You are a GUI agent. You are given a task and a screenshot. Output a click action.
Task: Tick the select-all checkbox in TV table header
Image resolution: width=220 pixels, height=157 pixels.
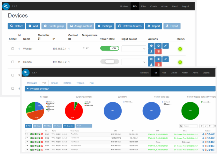pyautogui.click(x=26, y=131)
